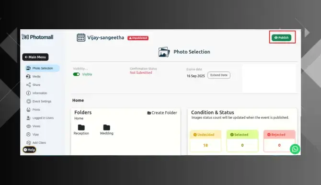321x185 pixels.
Task: Click the Photomall logo
Action: (x=37, y=37)
